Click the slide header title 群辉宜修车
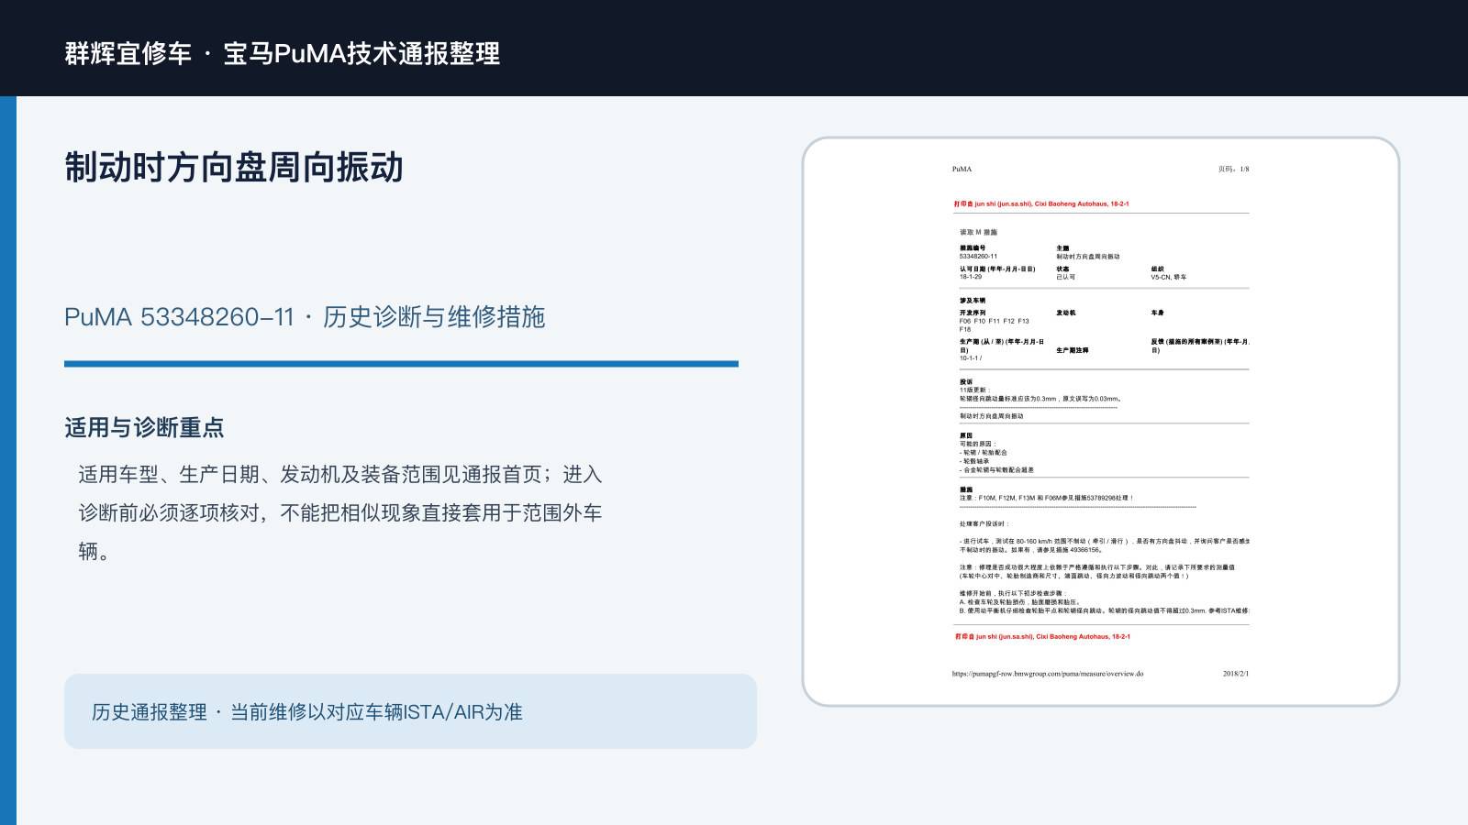Screen dimensions: 1468x825 click(x=128, y=53)
